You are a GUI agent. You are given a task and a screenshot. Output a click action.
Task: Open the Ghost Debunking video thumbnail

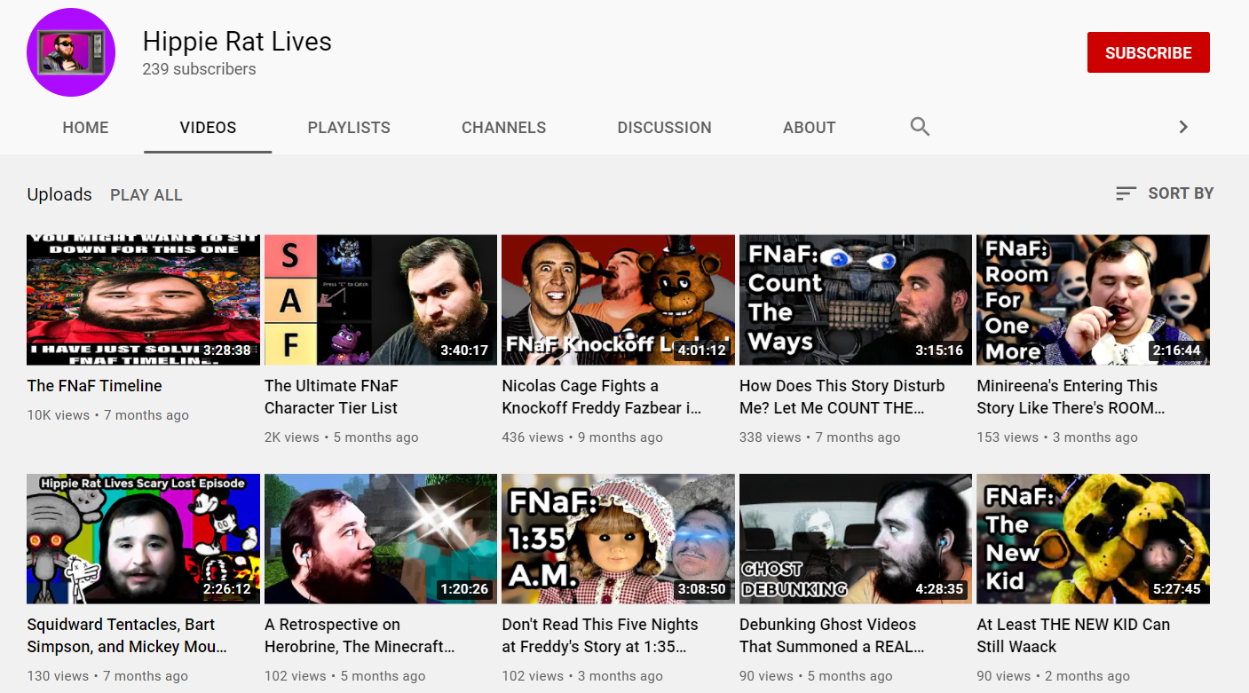click(856, 539)
